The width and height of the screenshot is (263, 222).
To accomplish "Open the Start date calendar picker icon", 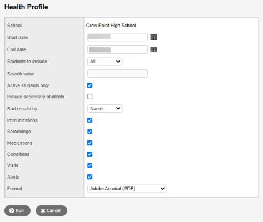I will [x=153, y=37].
